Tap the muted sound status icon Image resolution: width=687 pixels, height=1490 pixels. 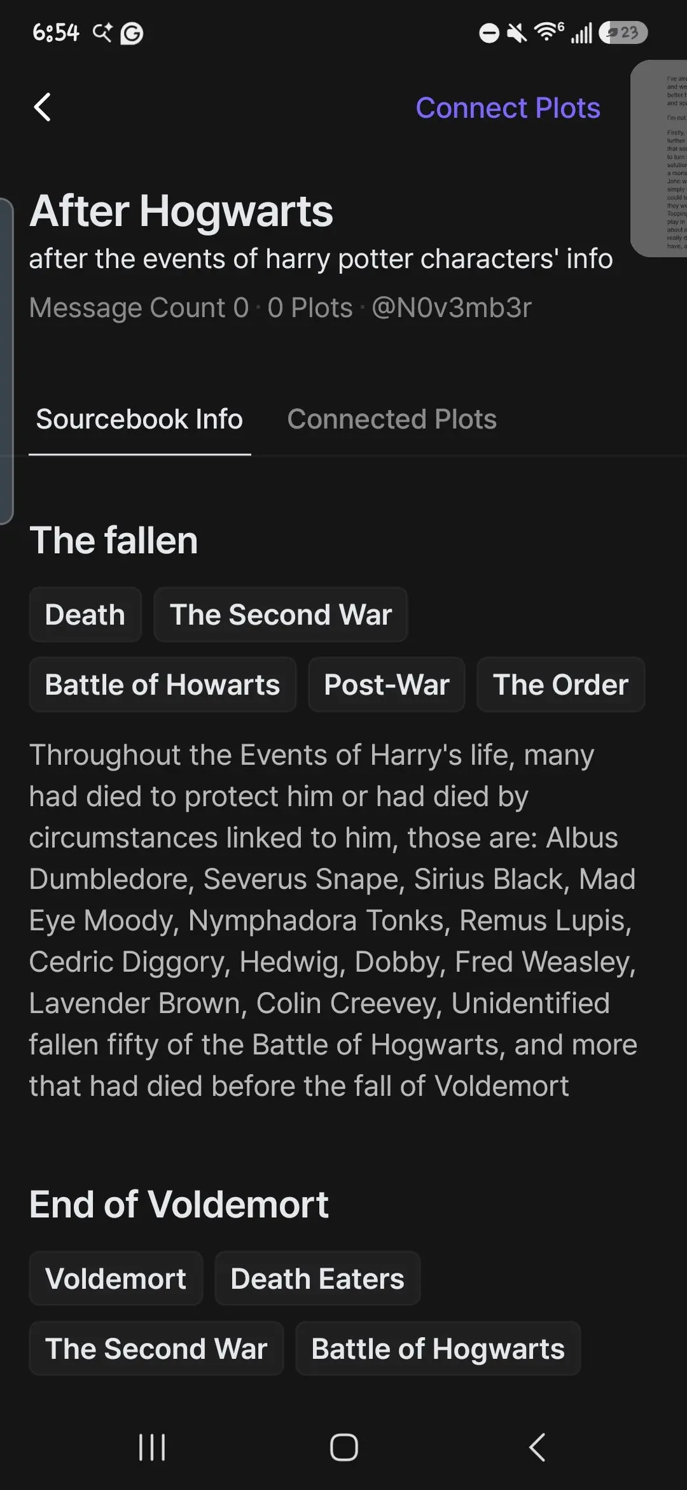click(517, 32)
